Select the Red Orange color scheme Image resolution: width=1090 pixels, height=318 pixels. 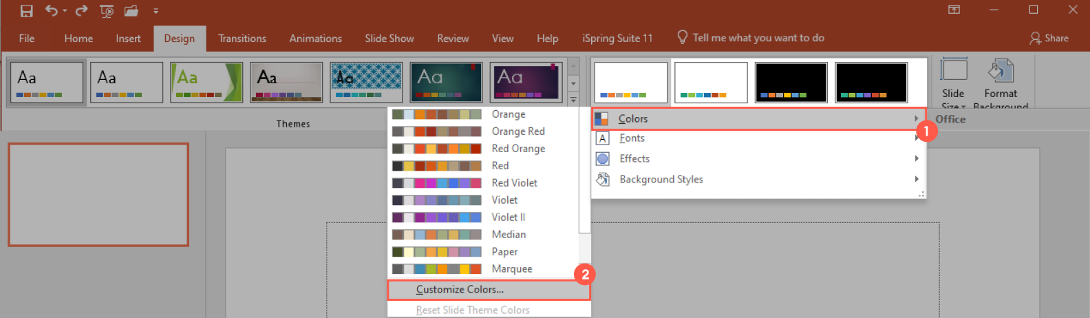[x=484, y=149]
